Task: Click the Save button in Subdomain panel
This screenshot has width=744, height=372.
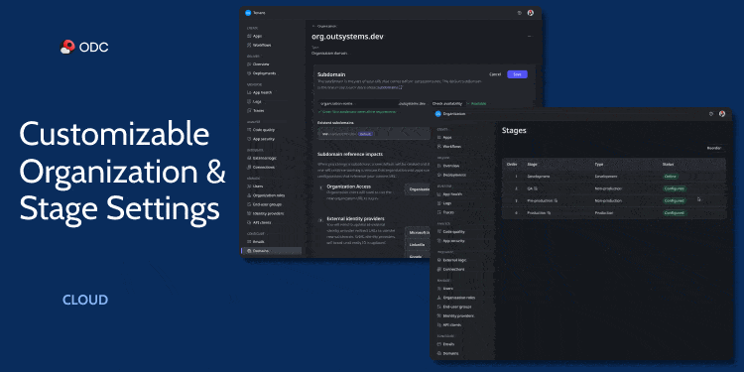Action: click(517, 74)
